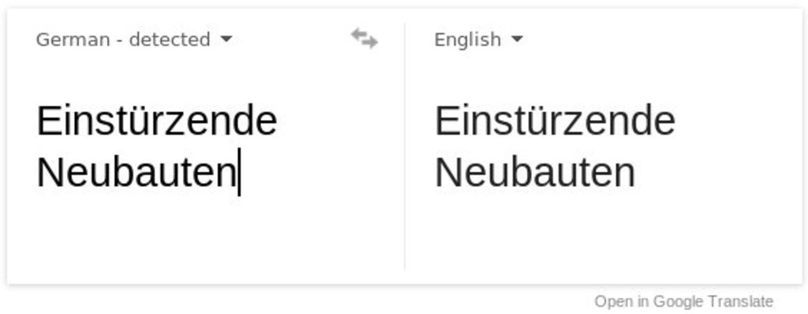Set the caret at the end of the source text
This screenshot has height=314, width=808.
pyautogui.click(x=239, y=173)
